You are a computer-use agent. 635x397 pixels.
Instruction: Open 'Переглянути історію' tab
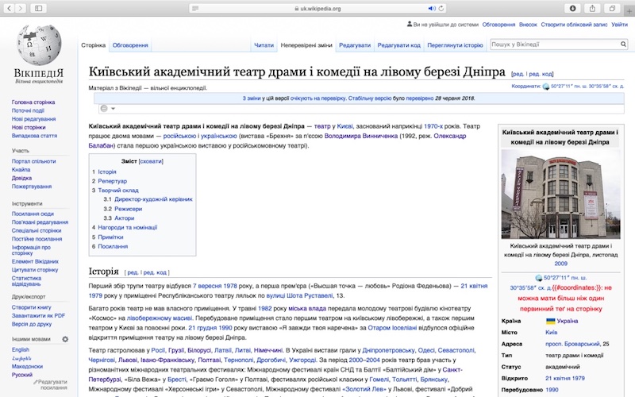pos(455,45)
